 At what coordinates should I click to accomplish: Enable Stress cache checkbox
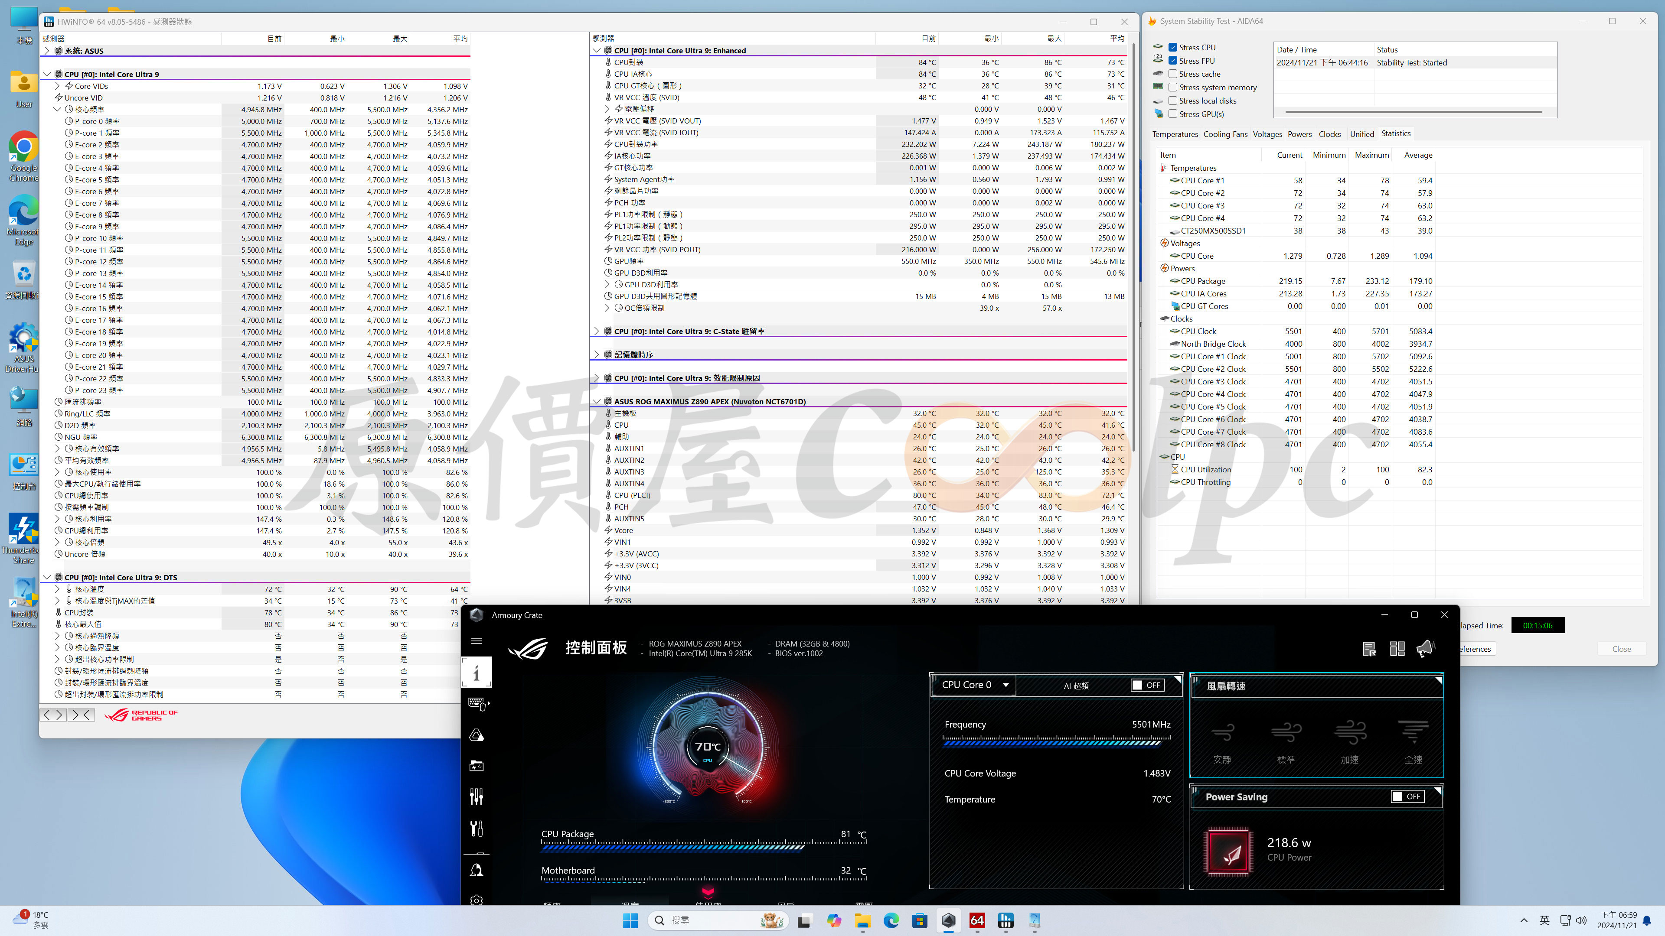(1172, 74)
